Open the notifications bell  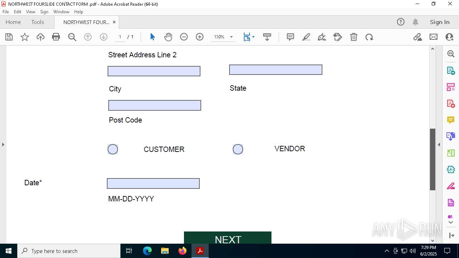coord(416,22)
